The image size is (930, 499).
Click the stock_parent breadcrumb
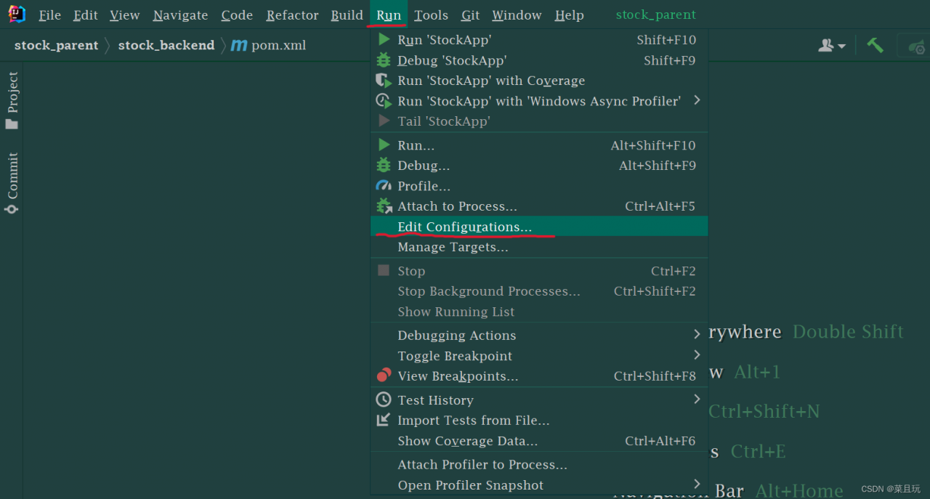click(56, 45)
